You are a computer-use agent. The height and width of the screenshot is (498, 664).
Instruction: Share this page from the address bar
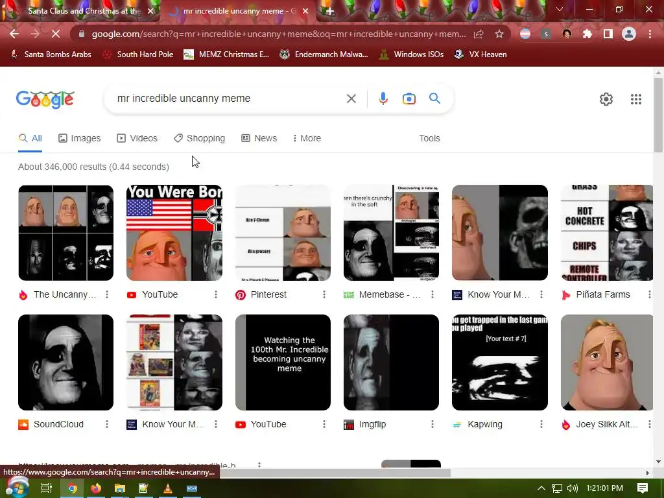(479, 34)
